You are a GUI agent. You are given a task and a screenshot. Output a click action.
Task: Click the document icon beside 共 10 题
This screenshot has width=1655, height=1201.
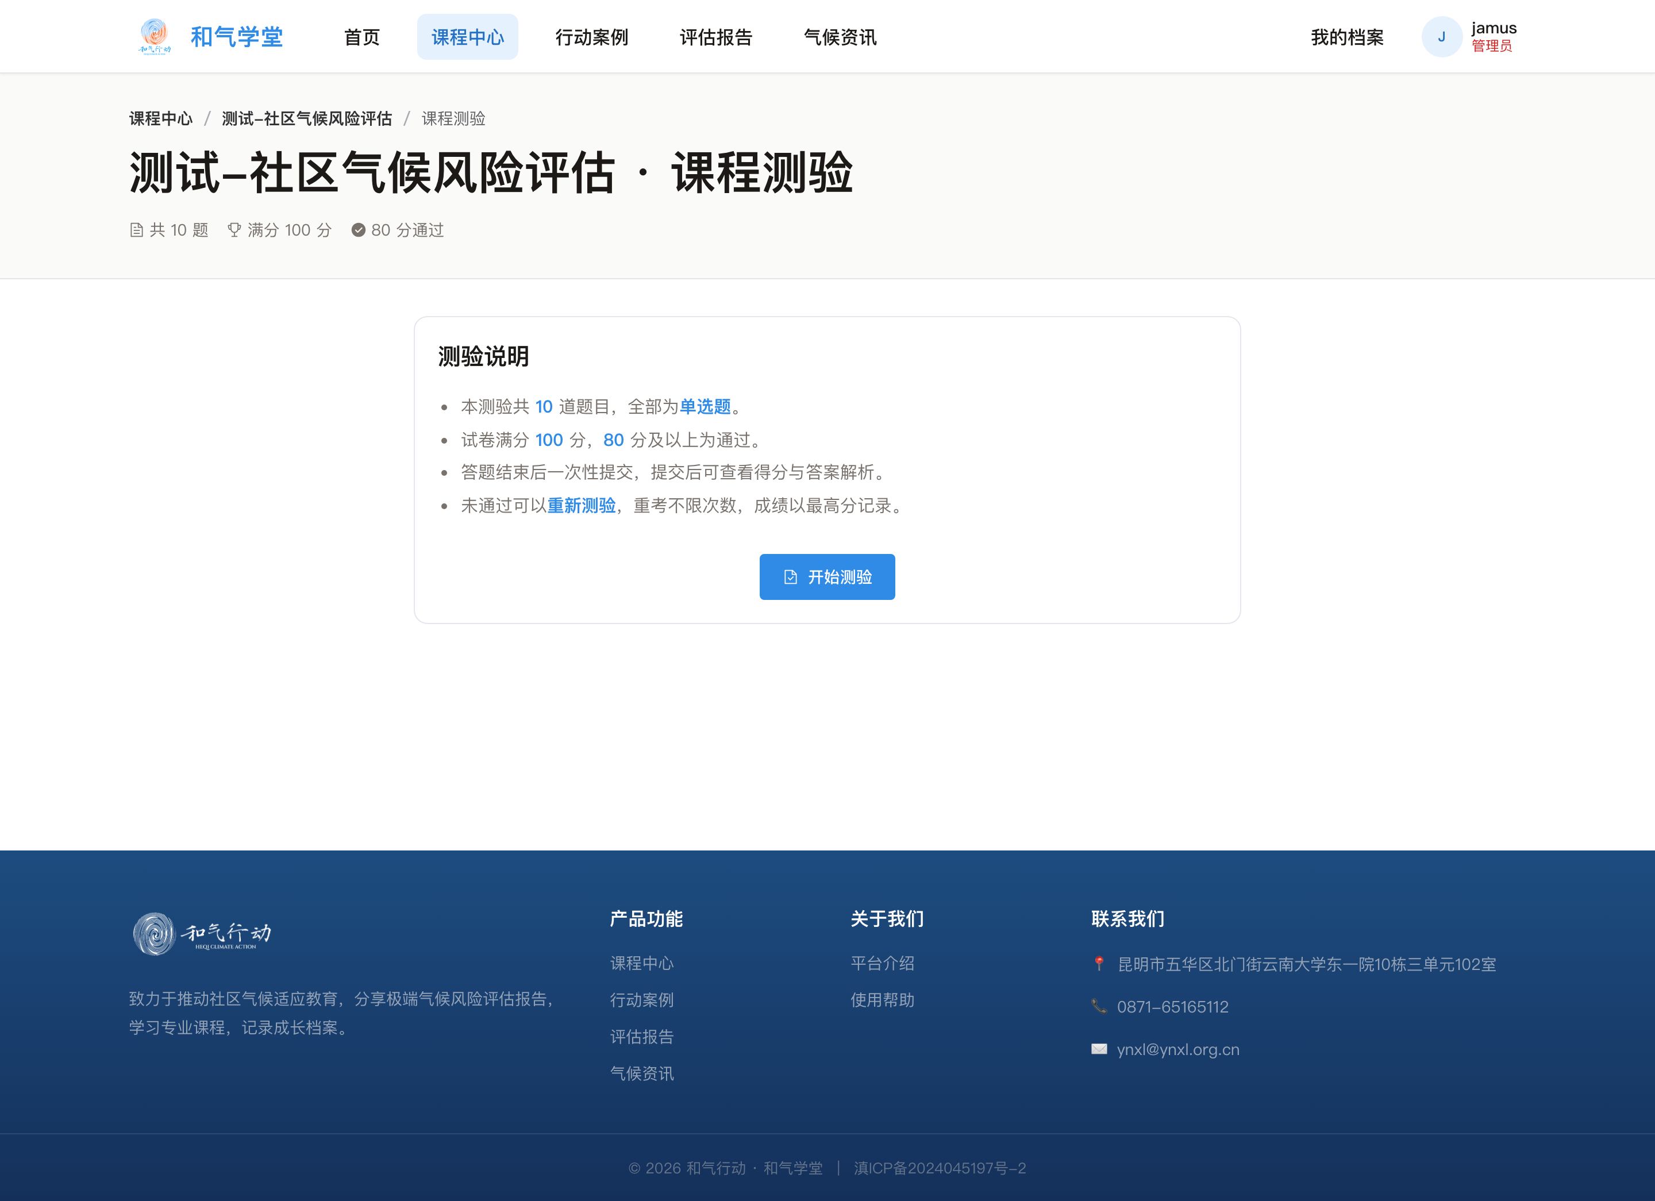[136, 230]
